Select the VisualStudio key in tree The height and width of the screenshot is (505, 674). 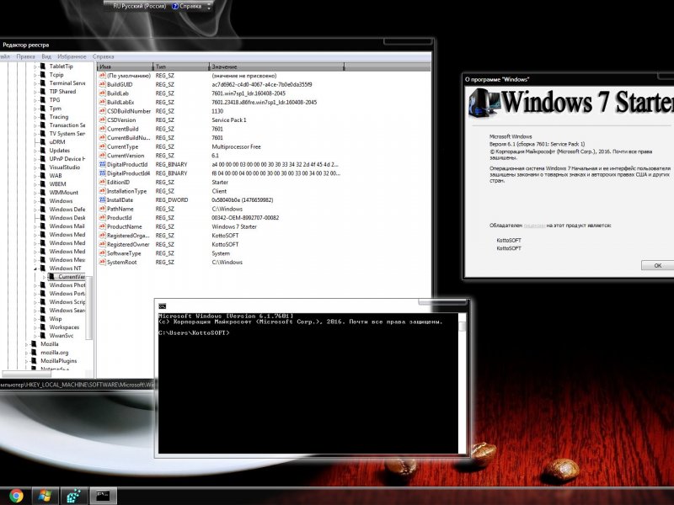click(65, 167)
